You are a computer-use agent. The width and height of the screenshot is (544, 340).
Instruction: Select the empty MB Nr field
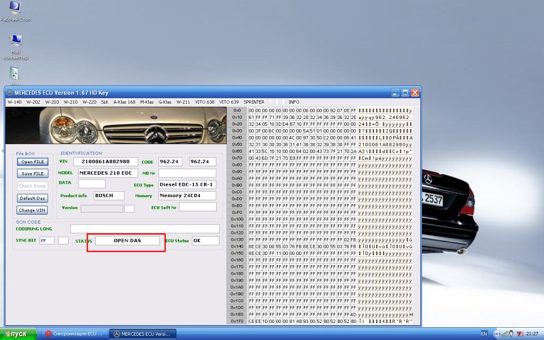point(188,173)
